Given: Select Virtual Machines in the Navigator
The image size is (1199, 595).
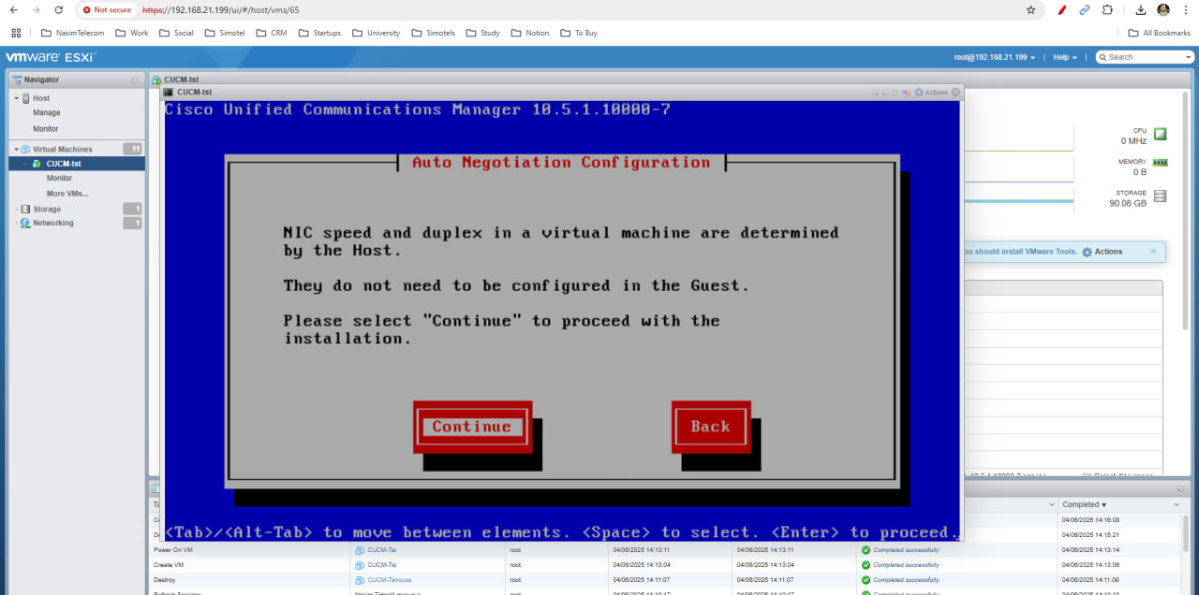Looking at the screenshot, I should point(63,150).
